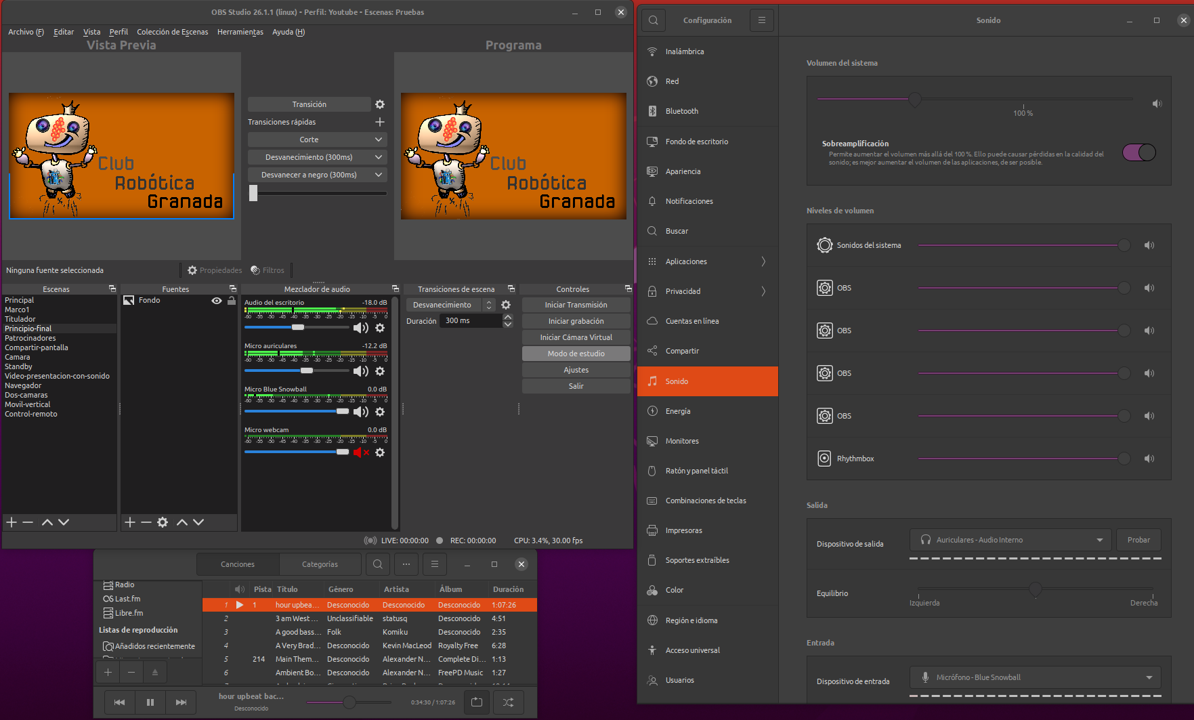Open Desvanecimiento (300ms) quick transition dropdown
This screenshot has height=720, width=1194.
pos(317,157)
